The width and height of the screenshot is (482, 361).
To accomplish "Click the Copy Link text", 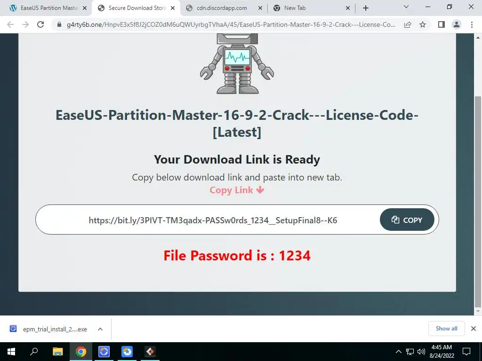I will coord(237,190).
